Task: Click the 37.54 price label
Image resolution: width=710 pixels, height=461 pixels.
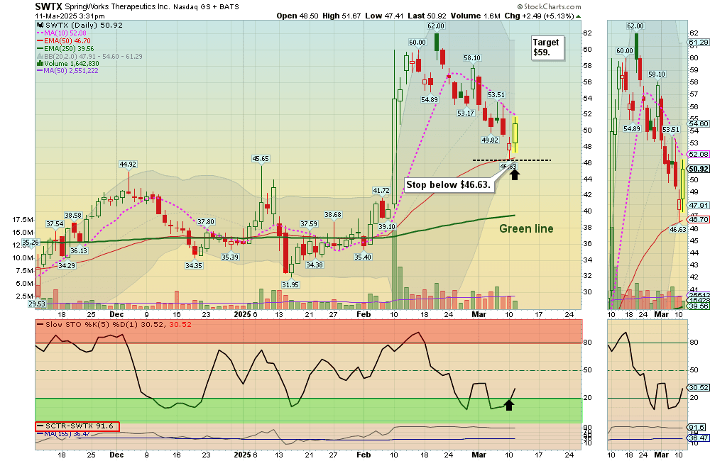Action: pyautogui.click(x=55, y=223)
